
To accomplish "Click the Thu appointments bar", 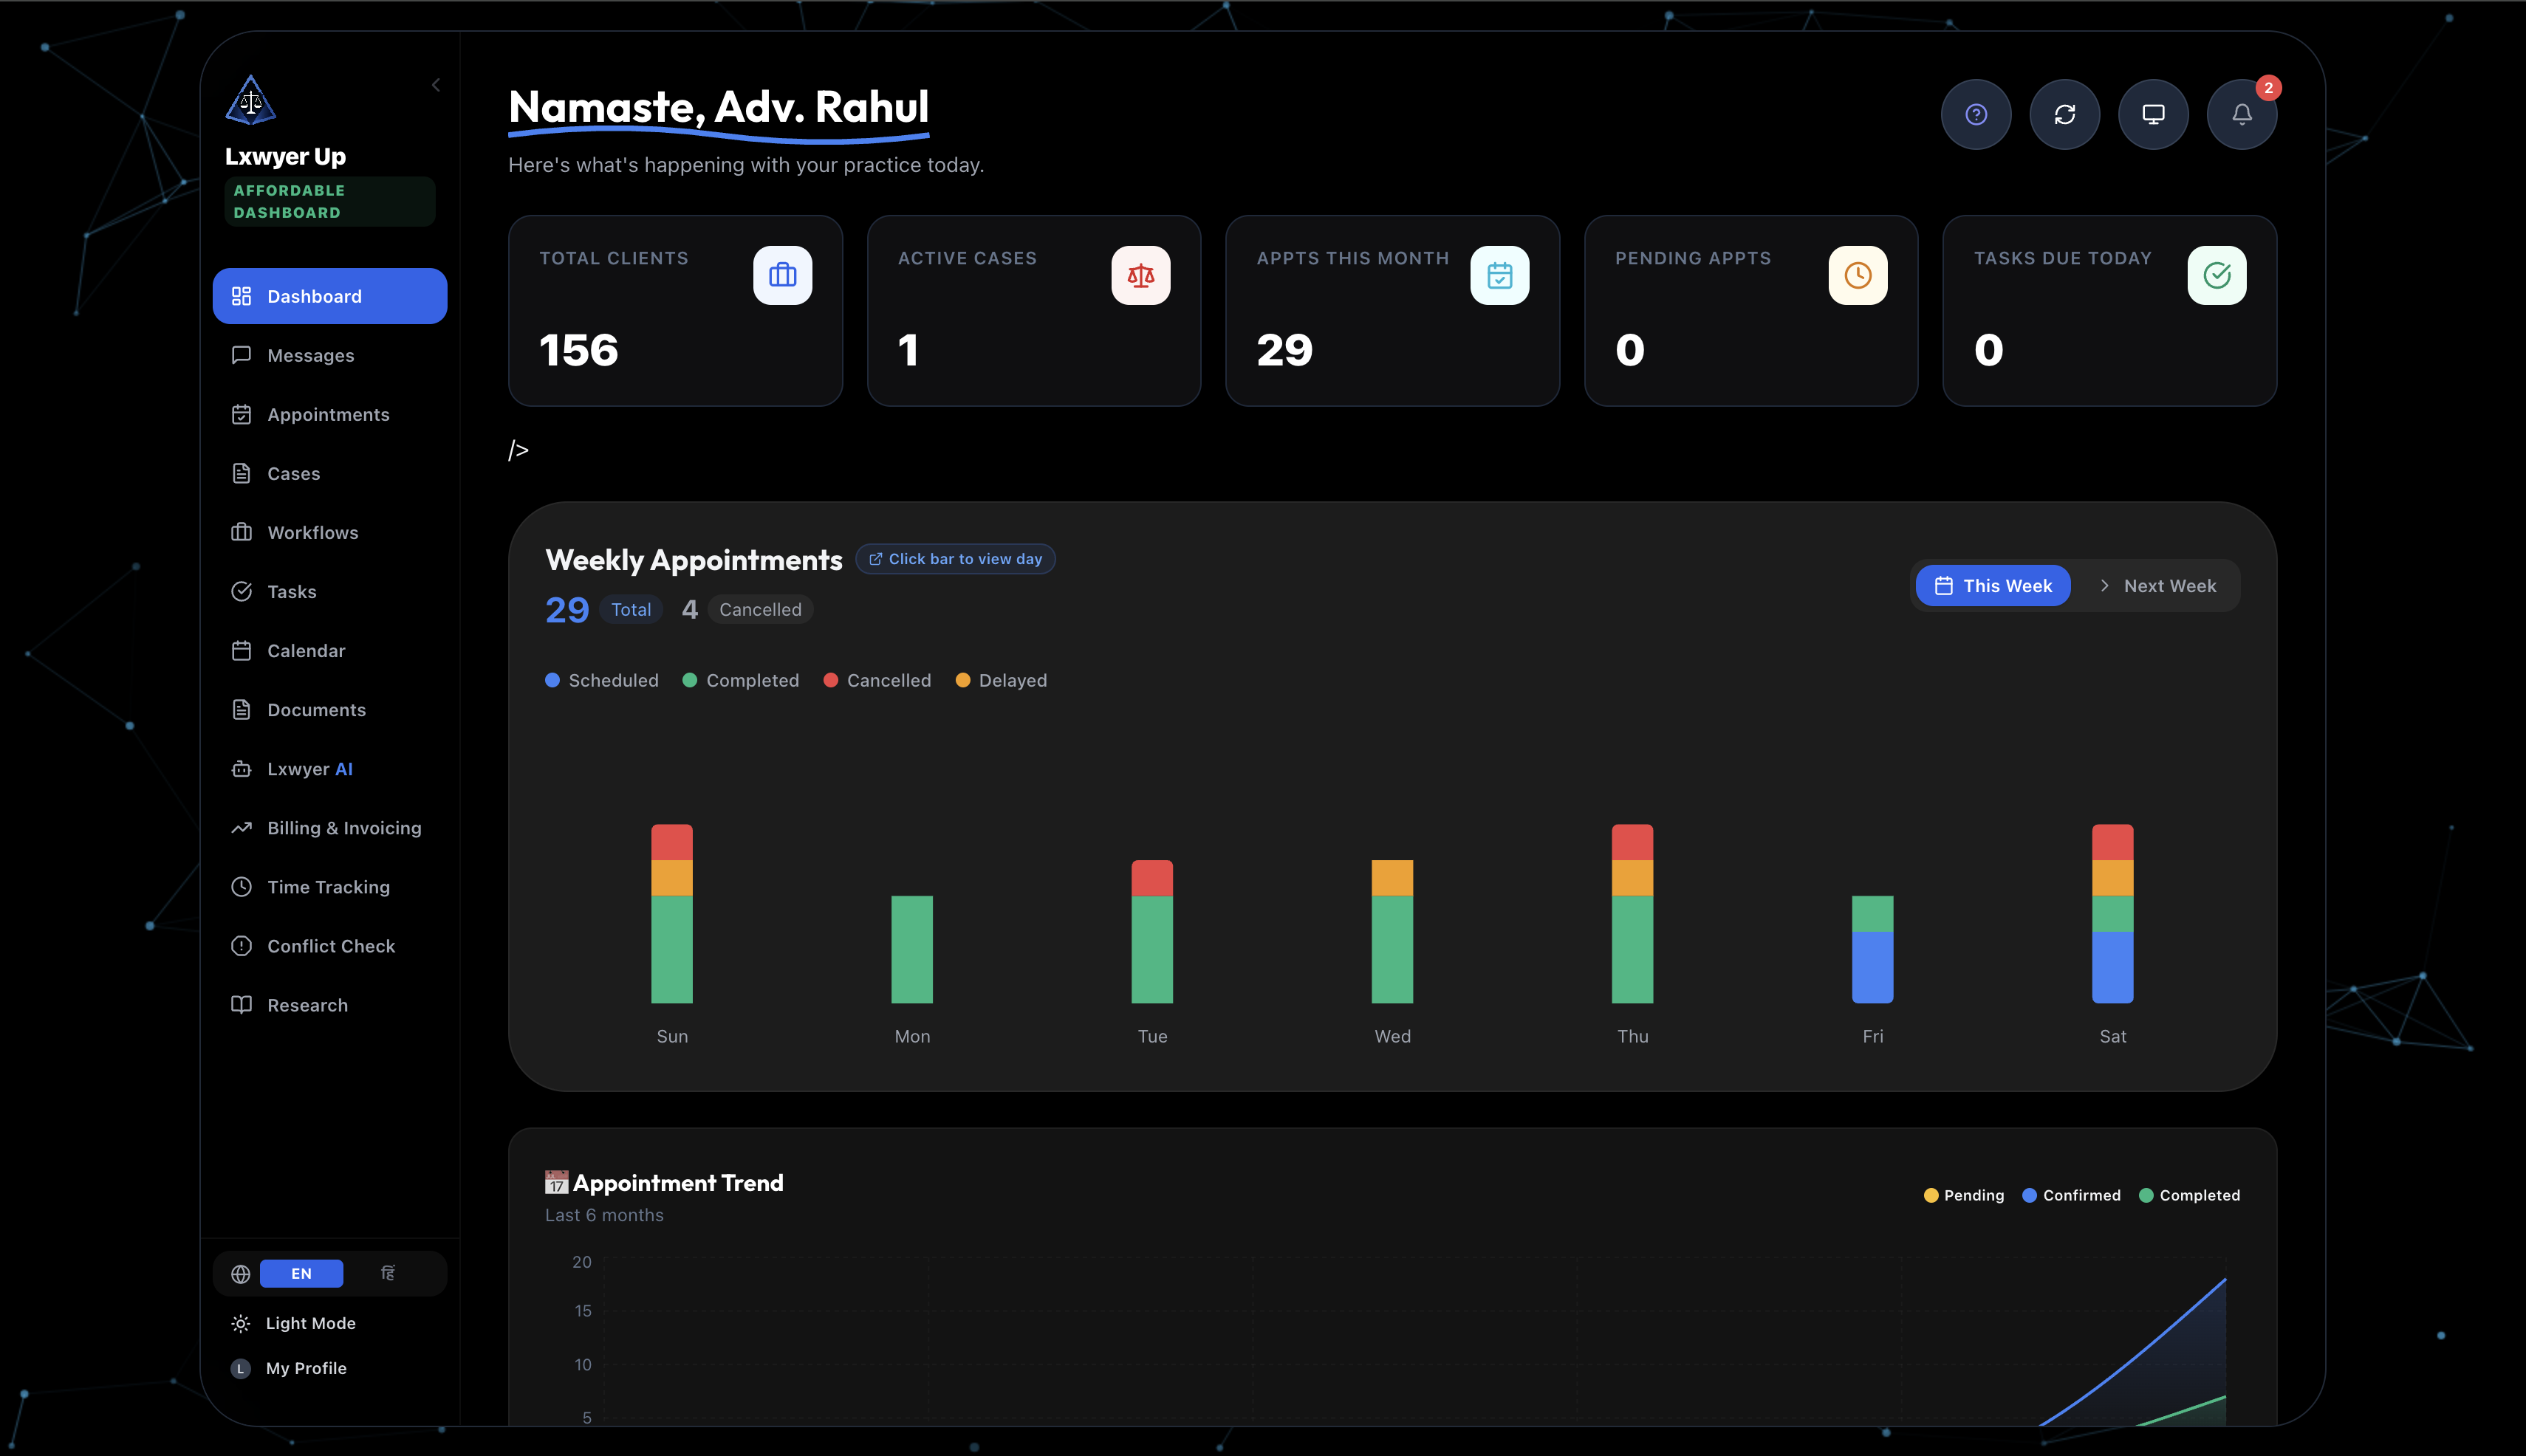I will point(1632,914).
